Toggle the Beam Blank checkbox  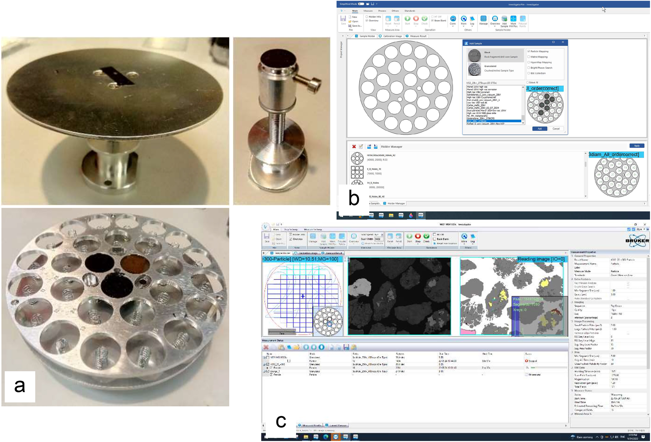pos(432,20)
